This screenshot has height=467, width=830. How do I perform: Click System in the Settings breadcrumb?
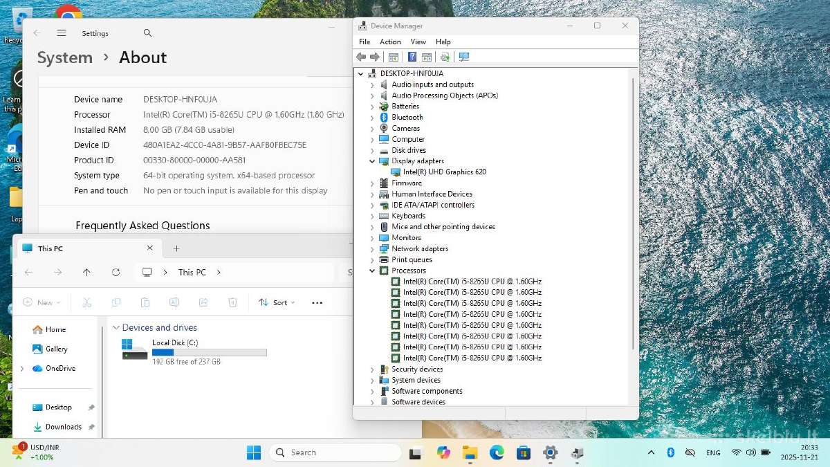point(65,57)
